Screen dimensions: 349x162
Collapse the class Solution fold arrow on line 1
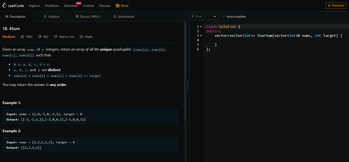pos(201,27)
